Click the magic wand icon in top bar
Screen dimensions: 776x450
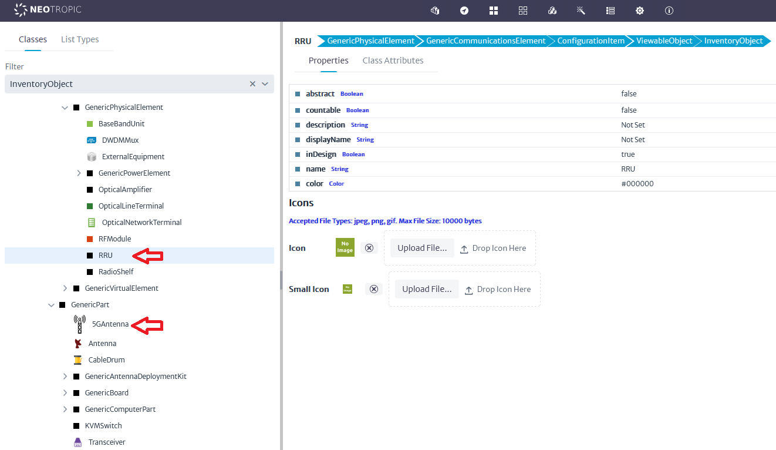581,11
